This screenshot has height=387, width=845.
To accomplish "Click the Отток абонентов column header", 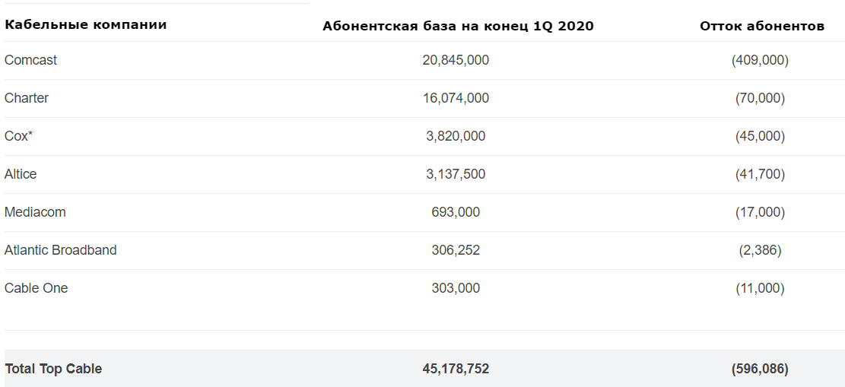I will click(x=761, y=26).
